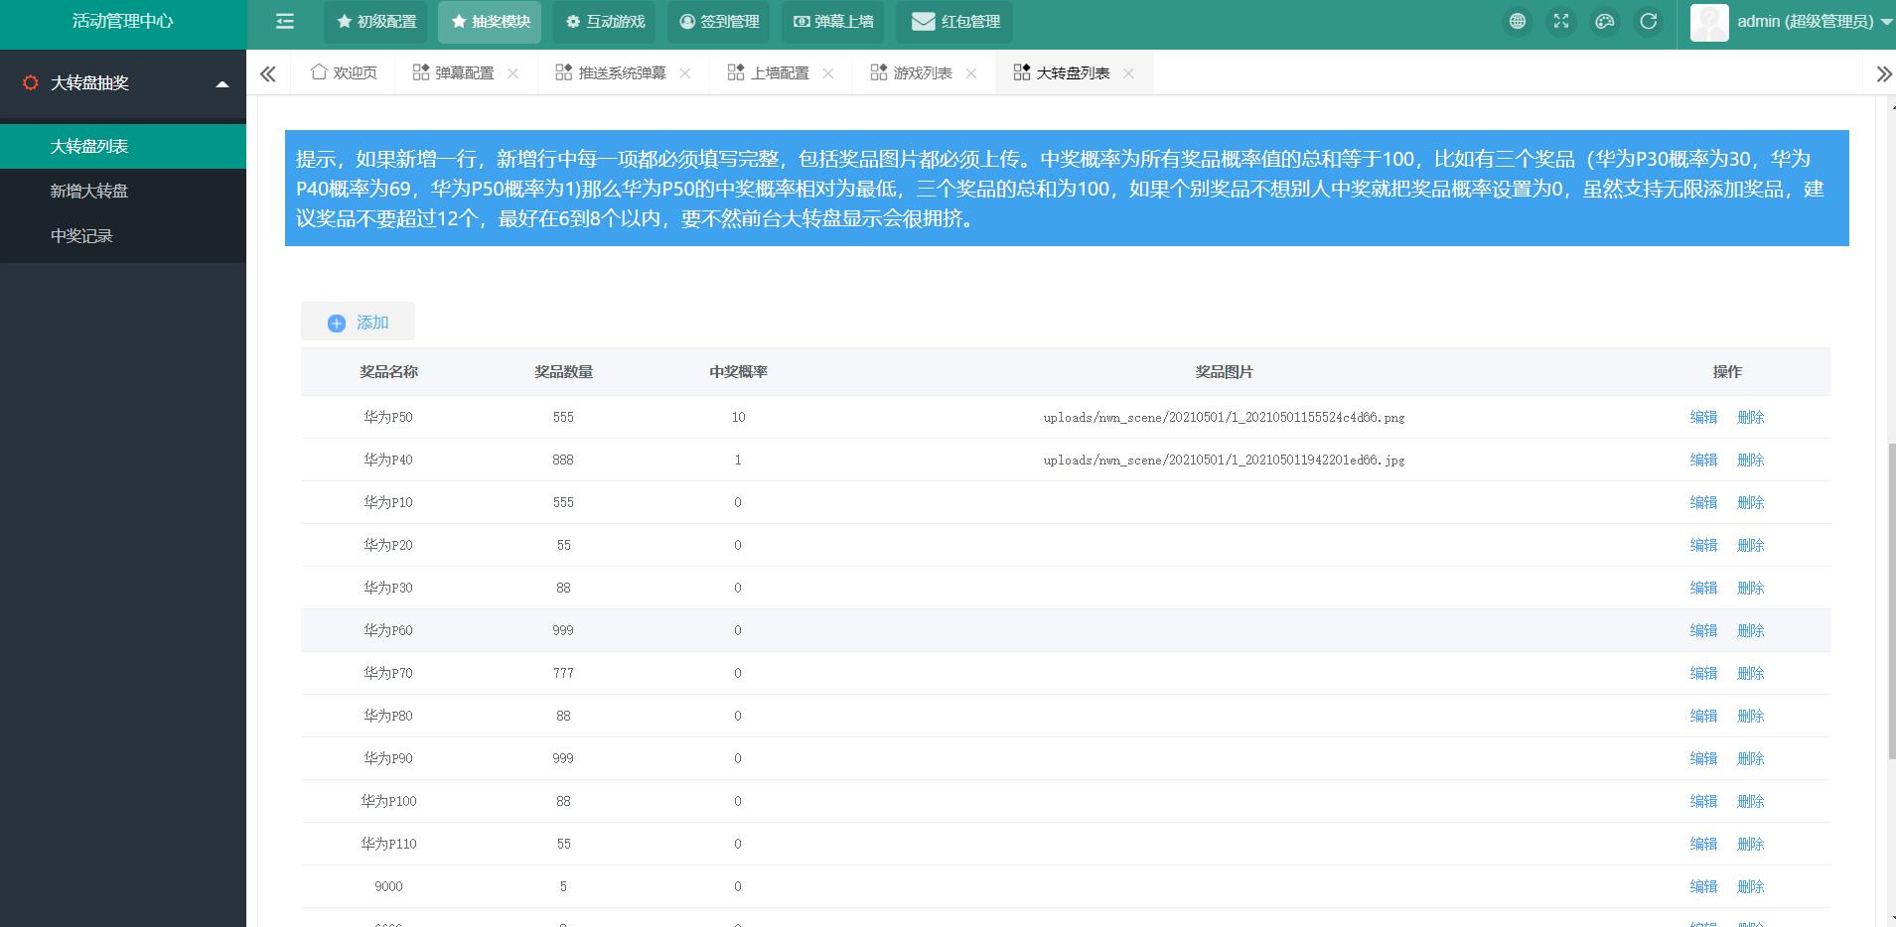The height and width of the screenshot is (927, 1896).
Task: Click 删除 for 华为P40 row
Action: tap(1750, 461)
